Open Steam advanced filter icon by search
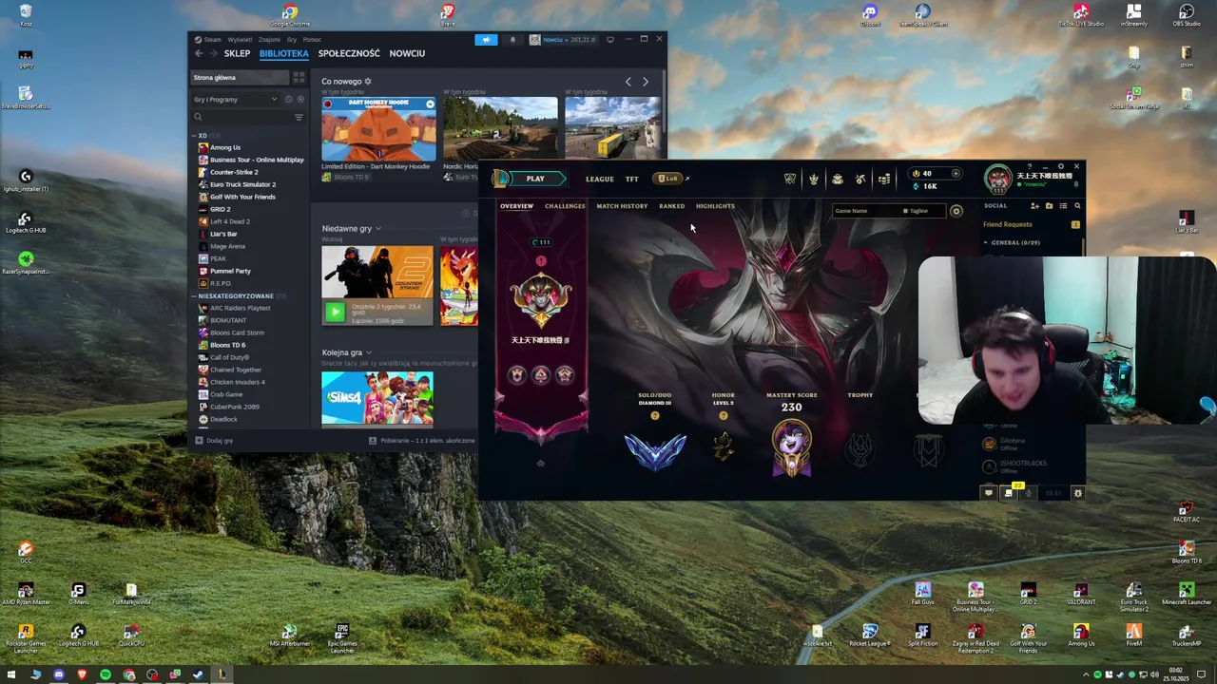Screen dimensions: 1217x684 tap(299, 118)
